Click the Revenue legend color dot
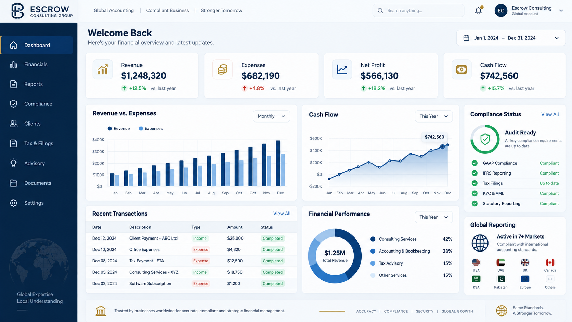The height and width of the screenshot is (322, 572). pos(109,129)
